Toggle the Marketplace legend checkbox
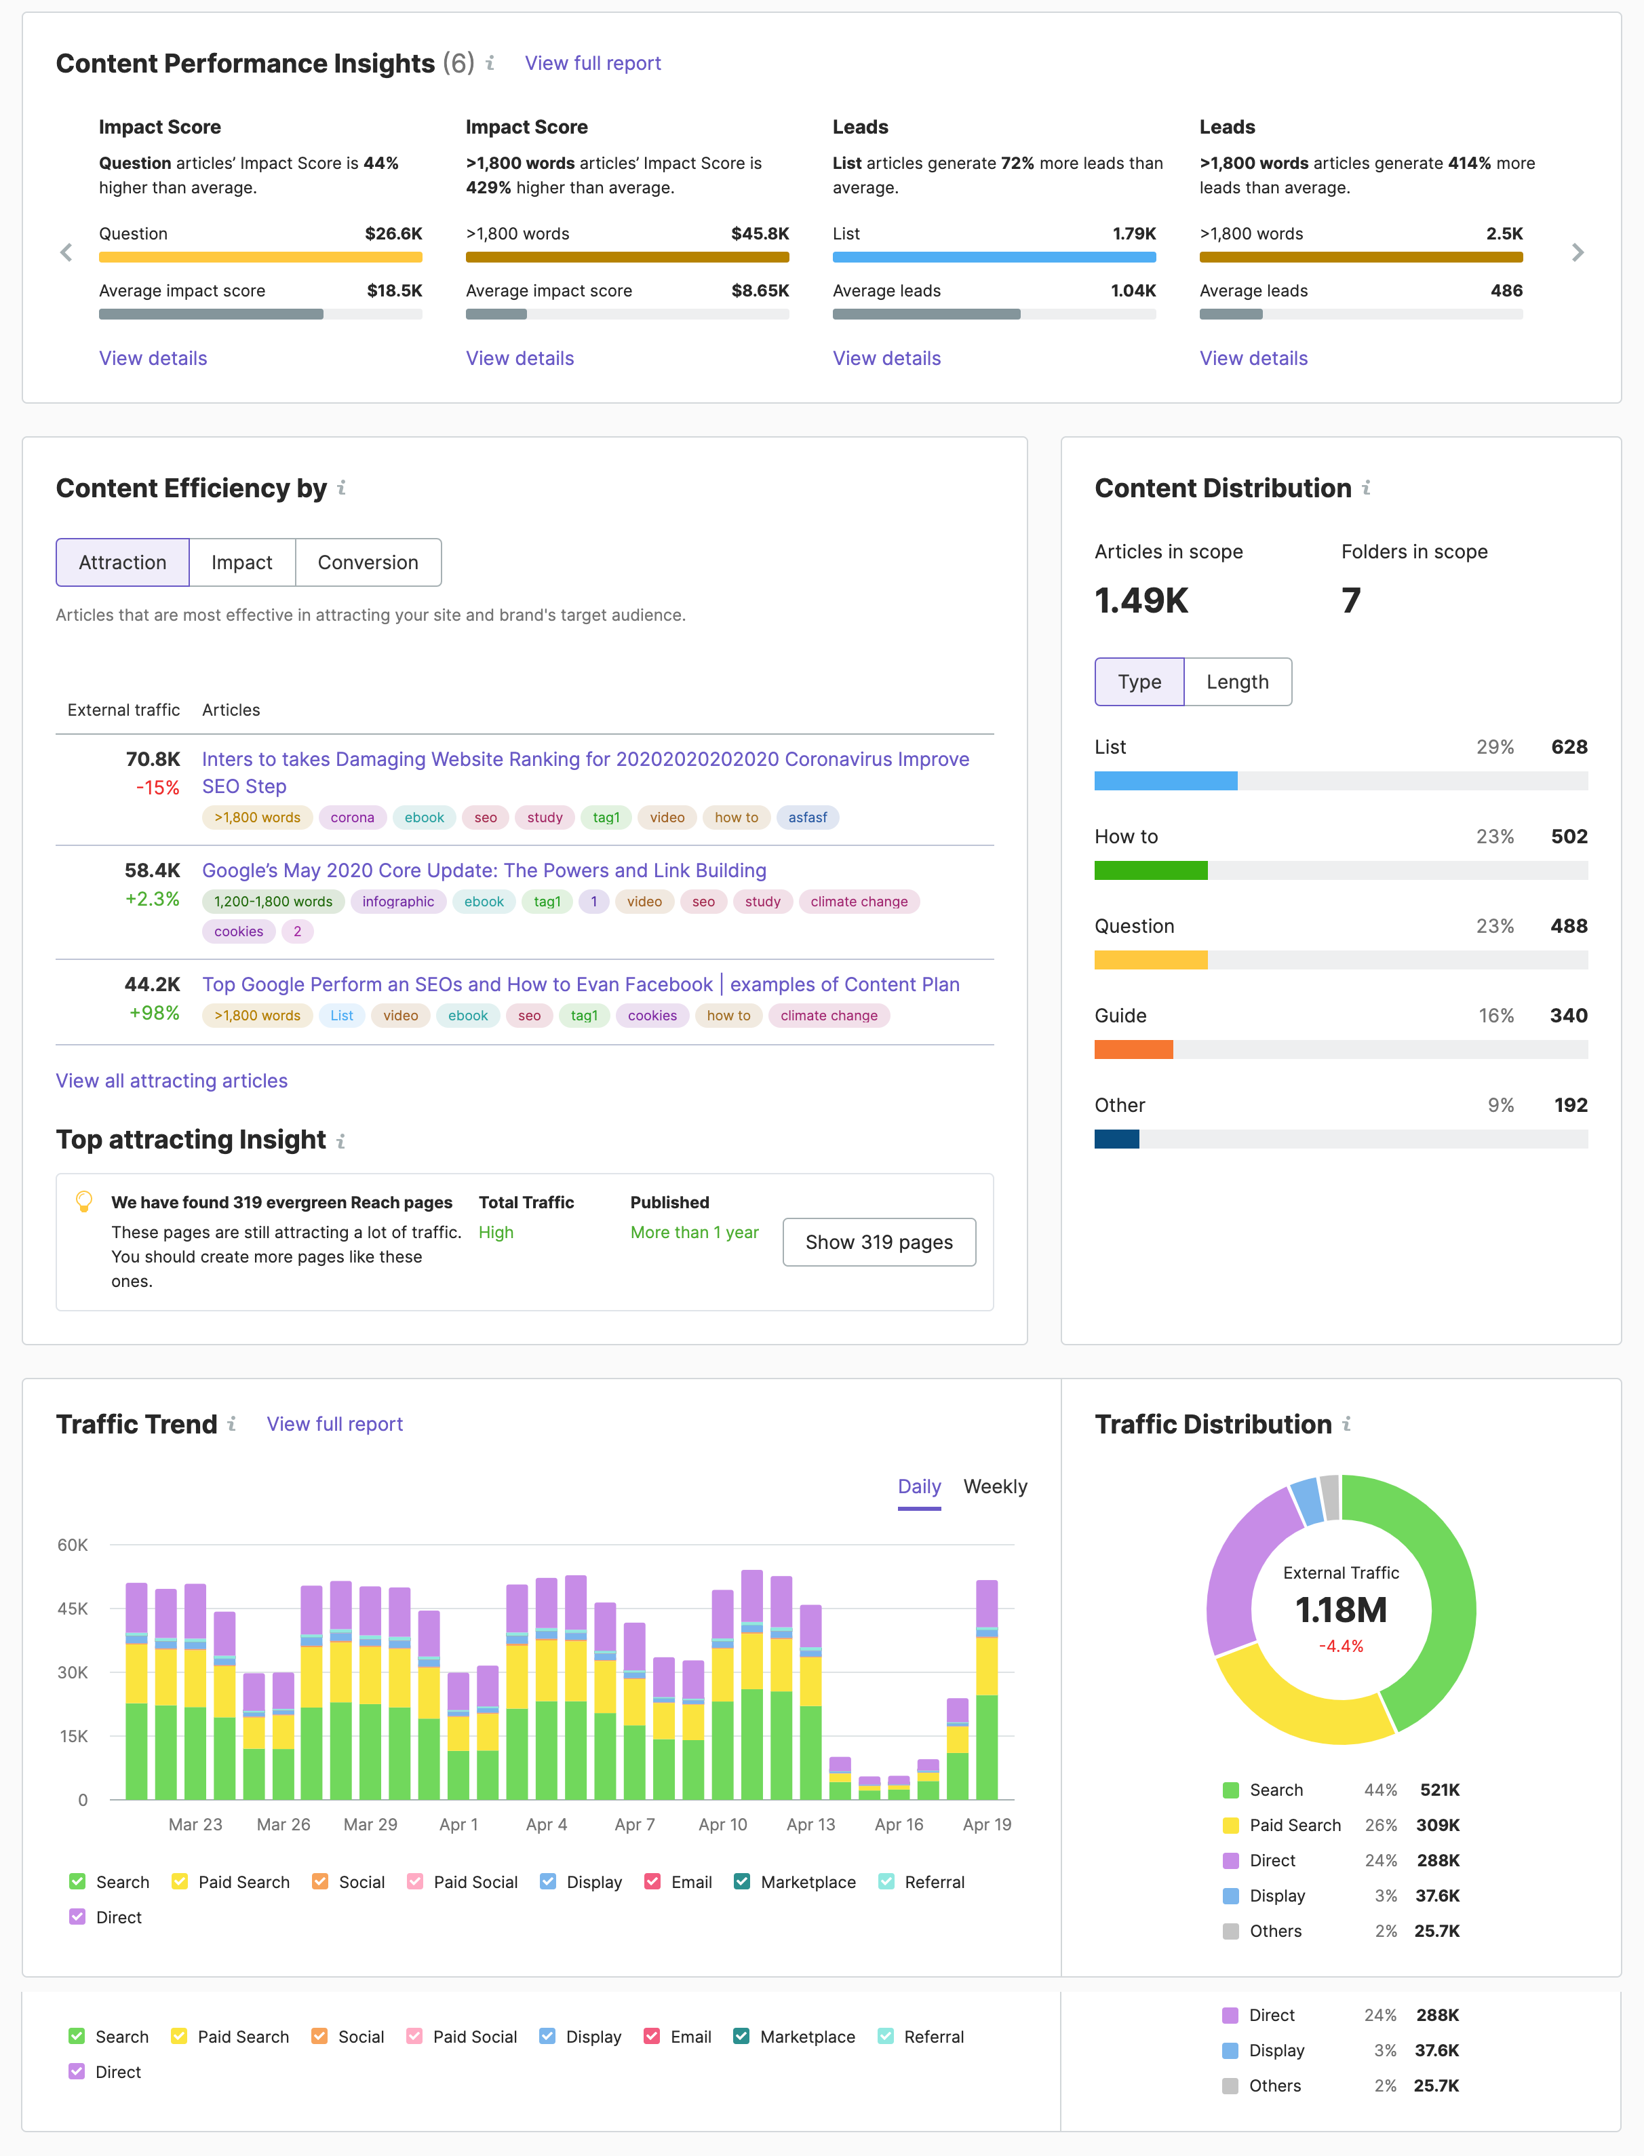This screenshot has height=2156, width=1644. click(x=742, y=1881)
